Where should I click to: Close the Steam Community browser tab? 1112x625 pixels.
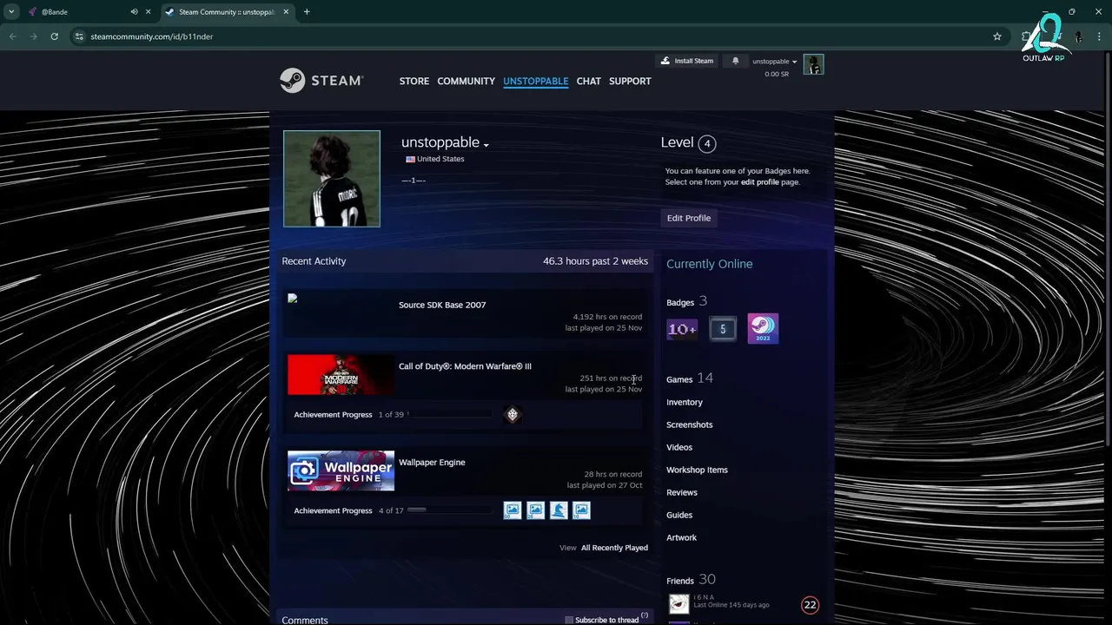tap(286, 12)
